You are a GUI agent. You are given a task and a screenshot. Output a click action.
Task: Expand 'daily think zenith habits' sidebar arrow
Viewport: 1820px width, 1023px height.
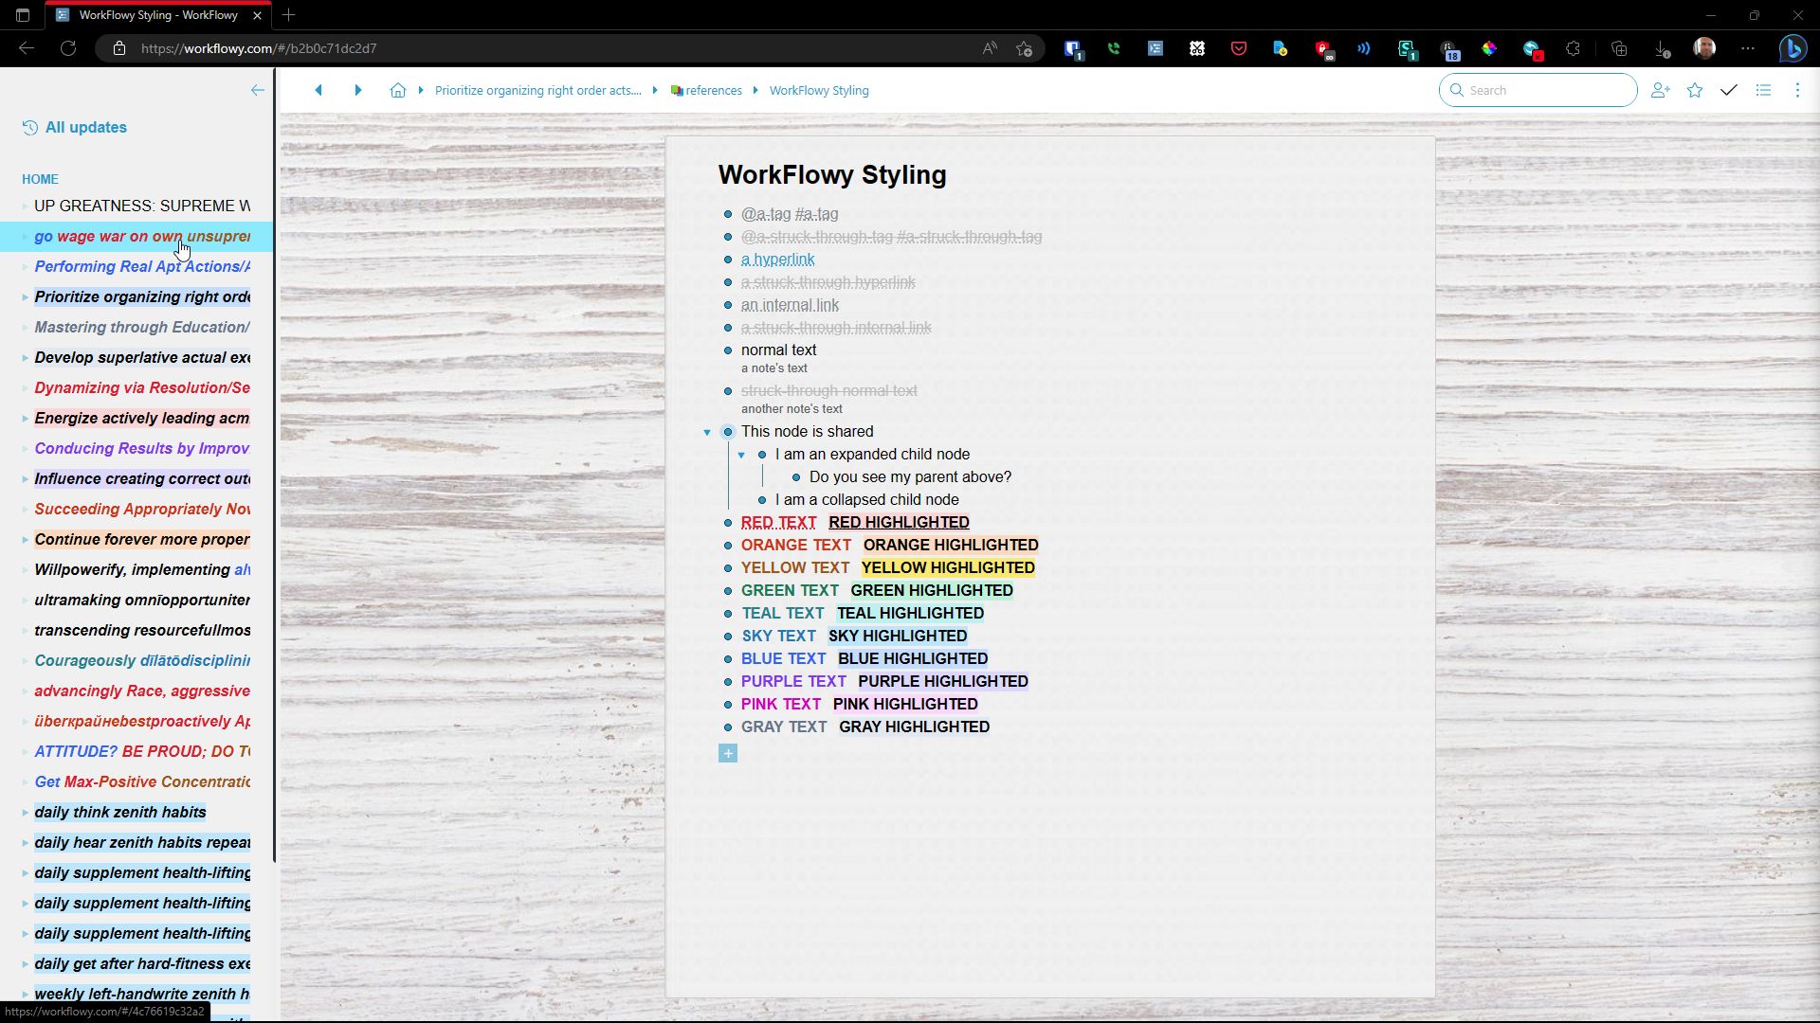(x=25, y=813)
